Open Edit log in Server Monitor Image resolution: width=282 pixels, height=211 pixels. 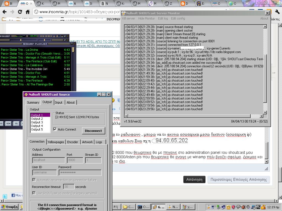tap(163, 18)
